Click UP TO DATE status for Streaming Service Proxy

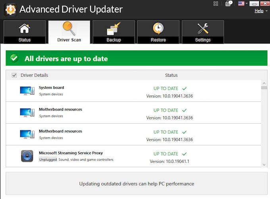[166, 154]
